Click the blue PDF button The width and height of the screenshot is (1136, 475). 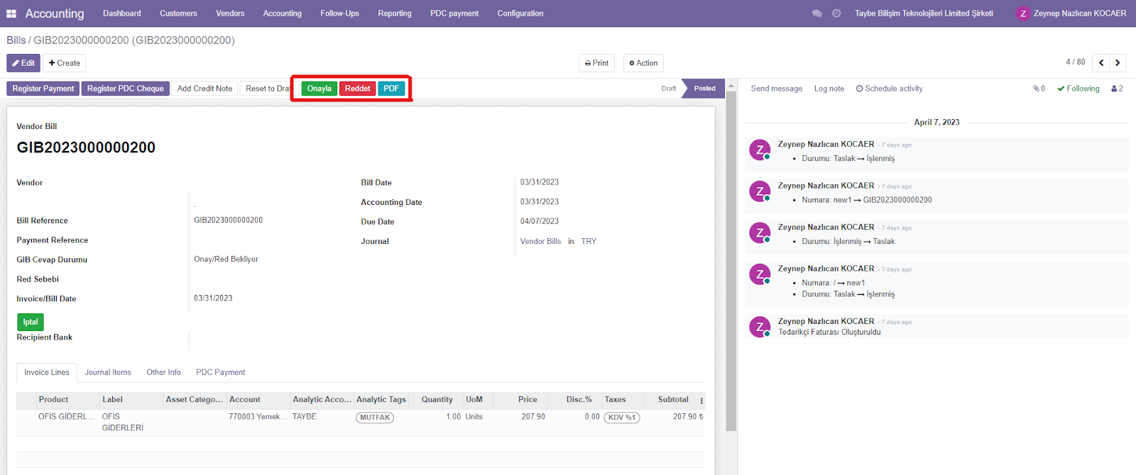tap(391, 89)
